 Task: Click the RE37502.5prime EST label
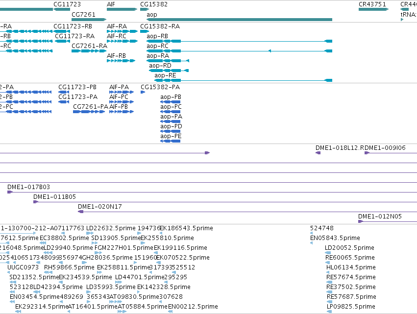[x=351, y=287]
